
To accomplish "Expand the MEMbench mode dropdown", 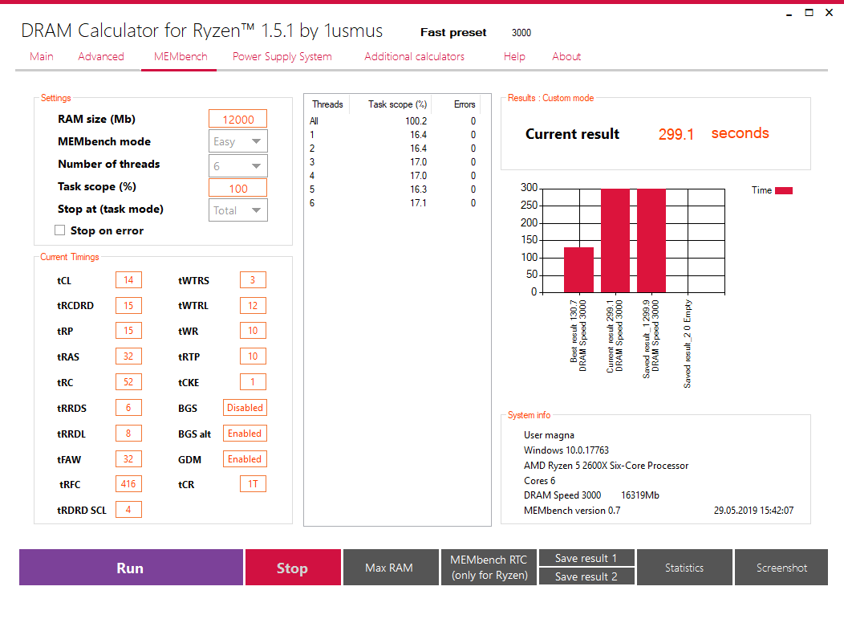I will (238, 141).
